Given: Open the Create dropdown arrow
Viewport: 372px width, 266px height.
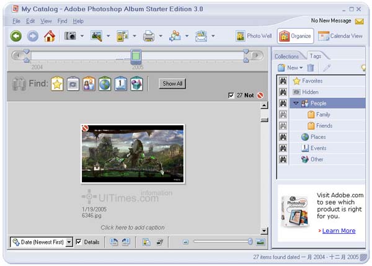Looking at the screenshot, I should [x=135, y=36].
